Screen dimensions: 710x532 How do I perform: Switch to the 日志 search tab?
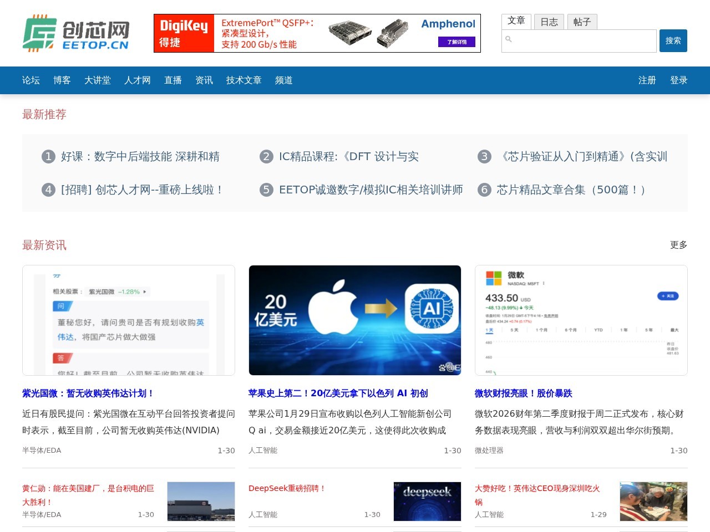pos(549,22)
